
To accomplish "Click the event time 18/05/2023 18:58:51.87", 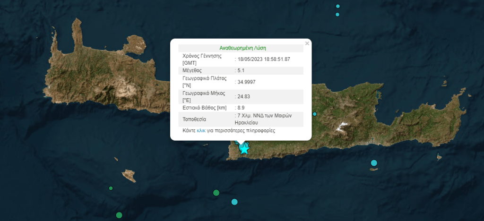I will click(x=264, y=59).
